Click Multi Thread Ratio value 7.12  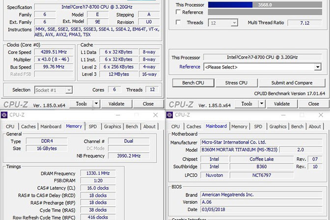[x=305, y=23]
